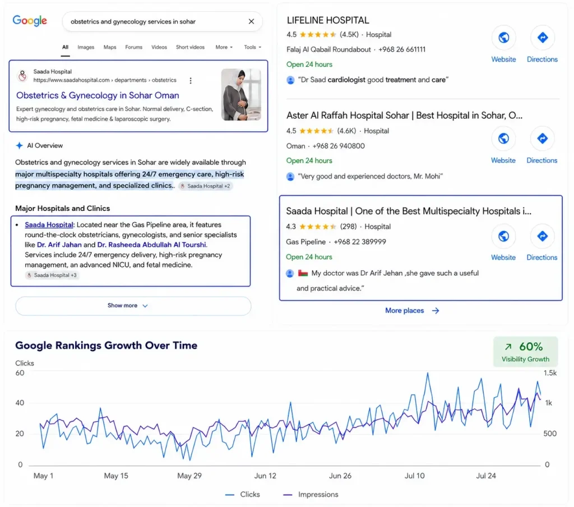Click Saada Hospital Directions icon
This screenshot has width=574, height=507.
[543, 236]
